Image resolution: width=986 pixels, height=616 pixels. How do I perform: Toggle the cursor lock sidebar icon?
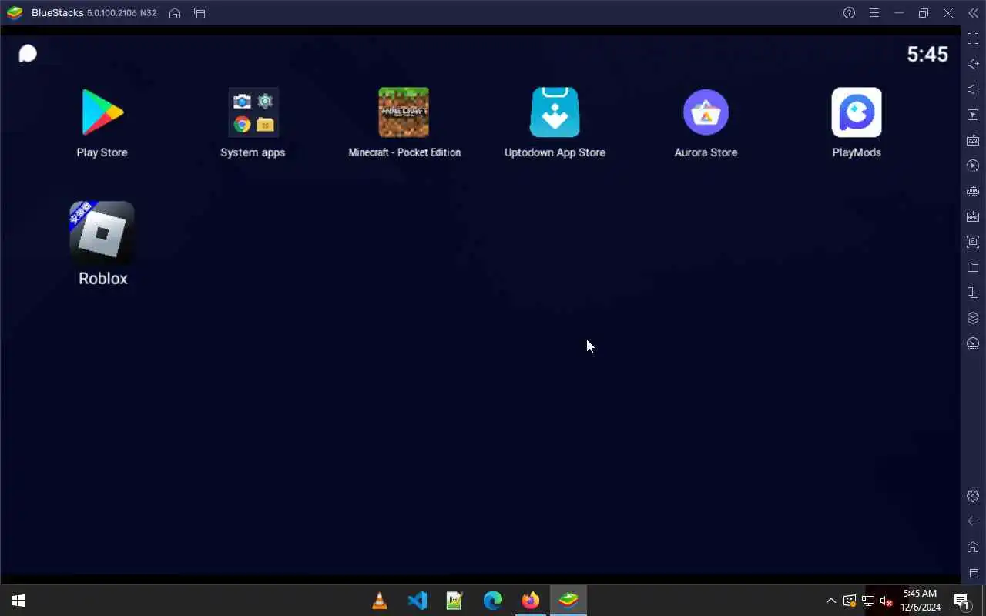pyautogui.click(x=973, y=115)
